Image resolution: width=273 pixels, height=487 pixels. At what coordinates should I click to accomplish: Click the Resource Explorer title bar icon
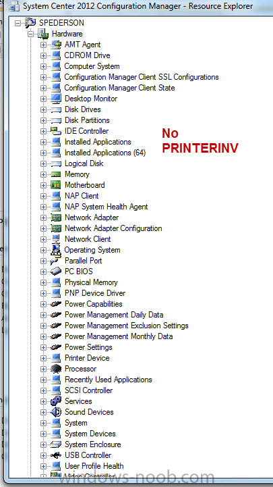tap(14, 5)
